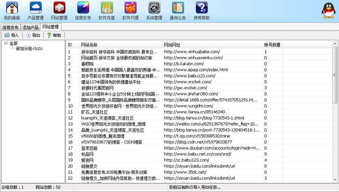
Task: Sort by 账号数量 column header
Action: click(272, 45)
